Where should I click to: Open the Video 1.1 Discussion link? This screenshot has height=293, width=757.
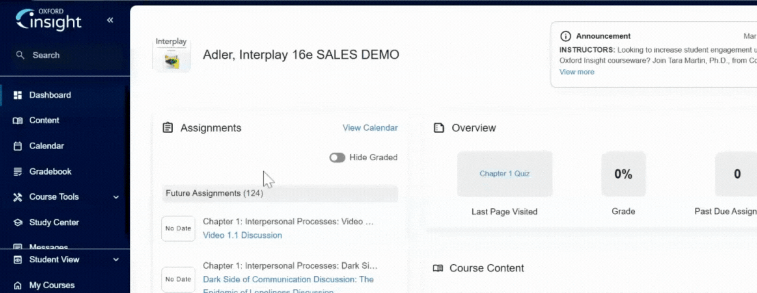click(x=242, y=235)
